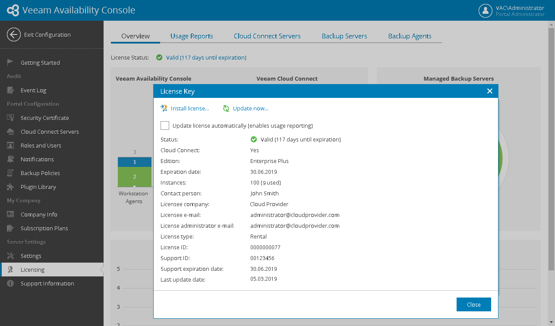Screen dimensions: 555x326
Task: Click the Install license icon
Action: (x=164, y=108)
